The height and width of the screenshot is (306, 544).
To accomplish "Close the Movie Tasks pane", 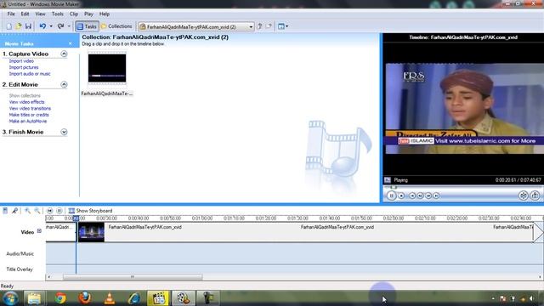I will tap(71, 43).
